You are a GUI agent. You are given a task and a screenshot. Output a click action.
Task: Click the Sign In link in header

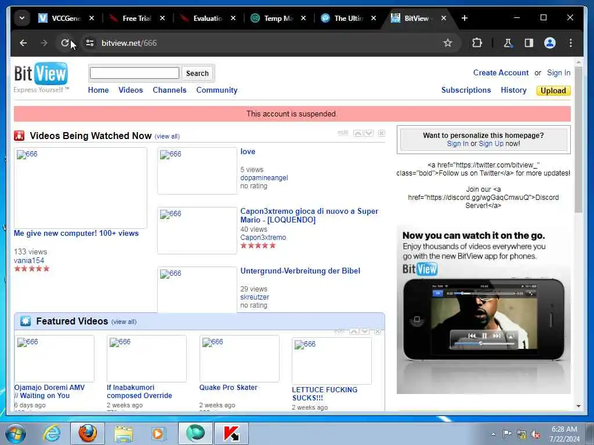pyautogui.click(x=559, y=72)
